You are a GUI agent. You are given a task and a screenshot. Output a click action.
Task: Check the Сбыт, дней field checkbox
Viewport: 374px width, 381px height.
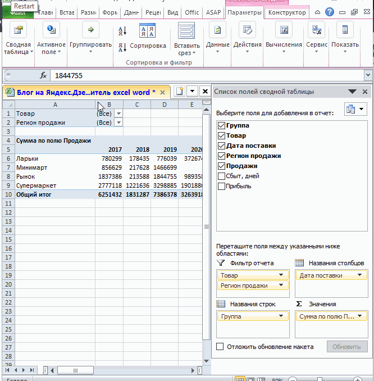[x=221, y=176]
